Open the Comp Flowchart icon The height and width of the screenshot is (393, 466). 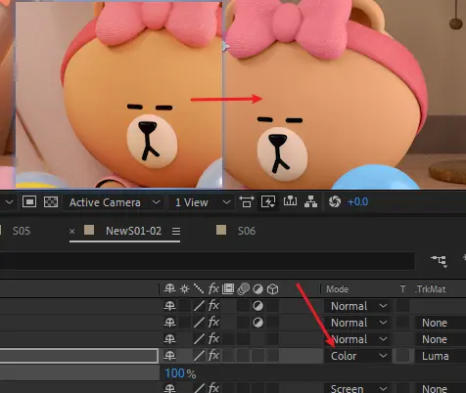[x=310, y=202]
